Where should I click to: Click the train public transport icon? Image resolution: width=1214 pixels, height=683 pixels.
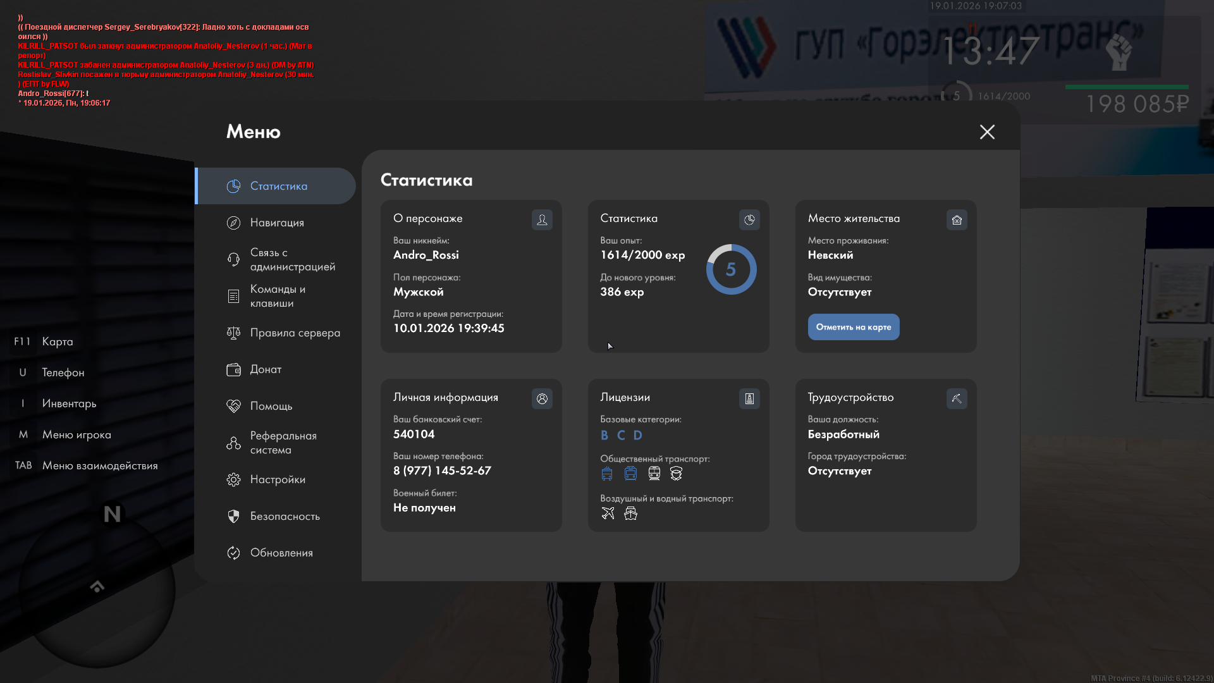[x=654, y=474]
